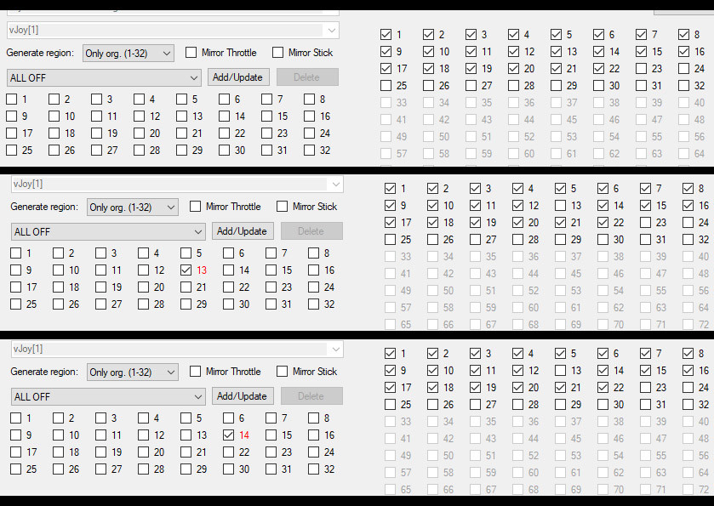Enable Mirror Stick checkbox in middle panel
The width and height of the screenshot is (714, 506).
pos(282,206)
